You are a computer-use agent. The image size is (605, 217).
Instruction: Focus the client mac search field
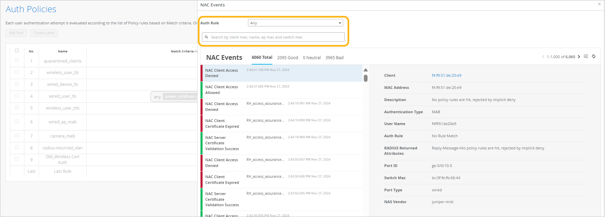click(x=276, y=37)
